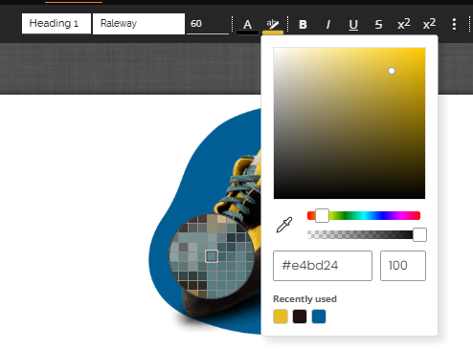Apply the first x2 script formatting button

[404, 24]
